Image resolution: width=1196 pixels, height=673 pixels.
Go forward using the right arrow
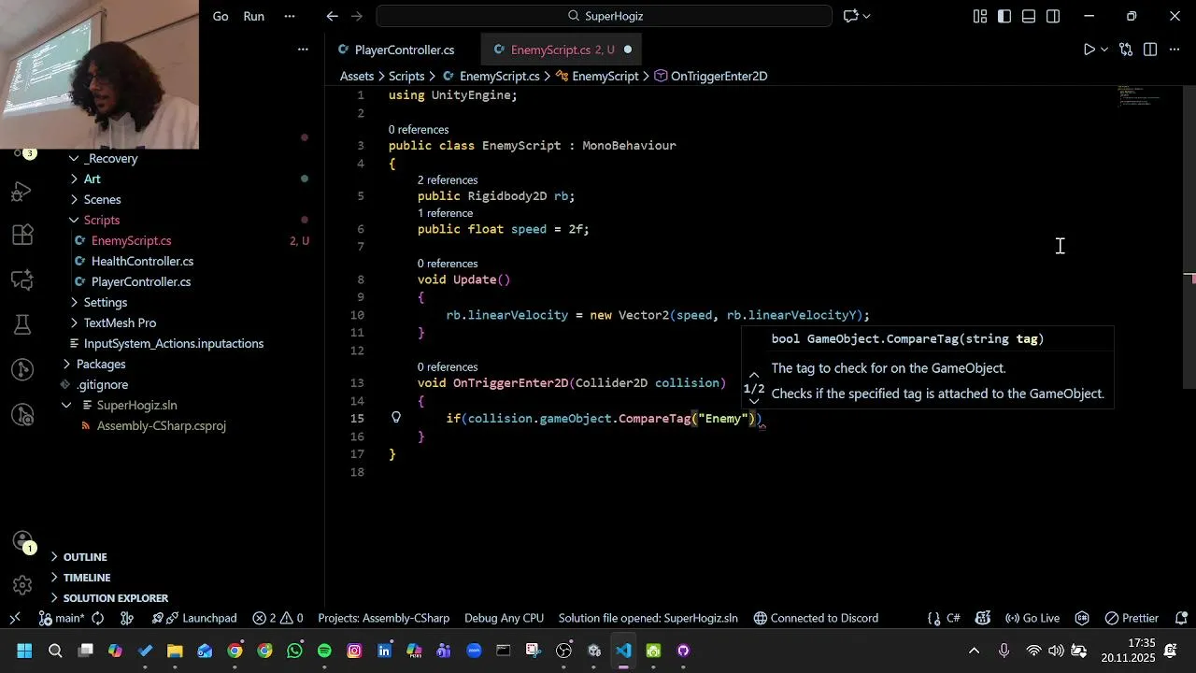coord(356,16)
